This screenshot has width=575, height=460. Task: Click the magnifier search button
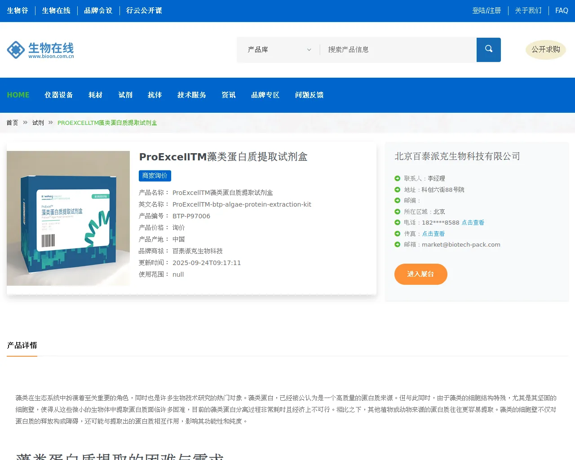click(488, 49)
